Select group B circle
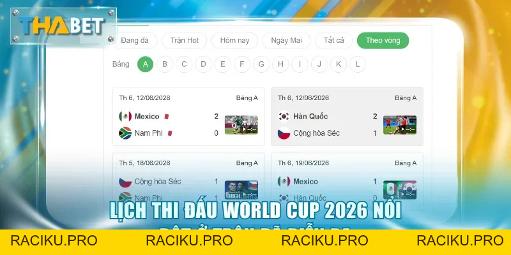This screenshot has height=255, width=511. (165, 64)
